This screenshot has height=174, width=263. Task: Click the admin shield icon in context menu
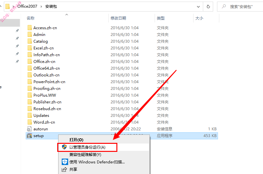64,147
